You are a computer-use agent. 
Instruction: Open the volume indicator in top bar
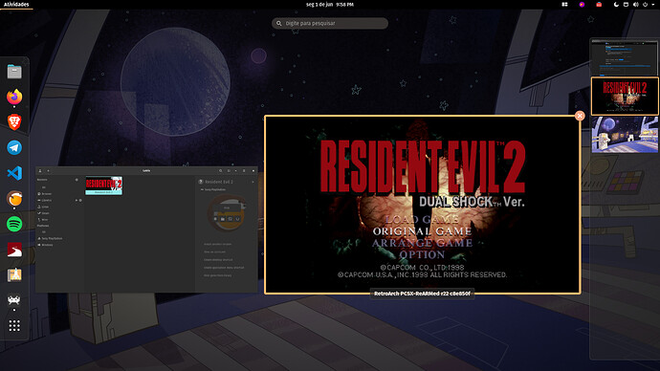[635, 4]
